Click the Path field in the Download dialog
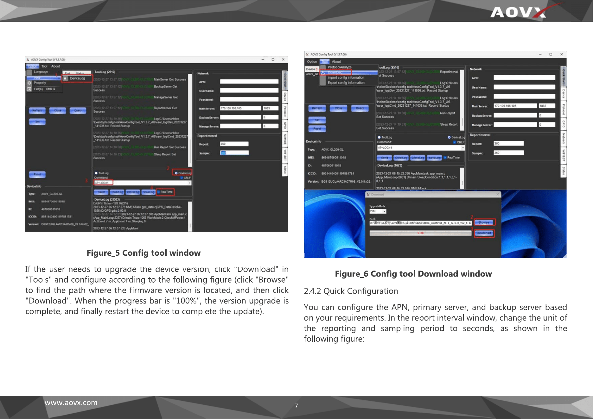593x419 pixels. 420,223
